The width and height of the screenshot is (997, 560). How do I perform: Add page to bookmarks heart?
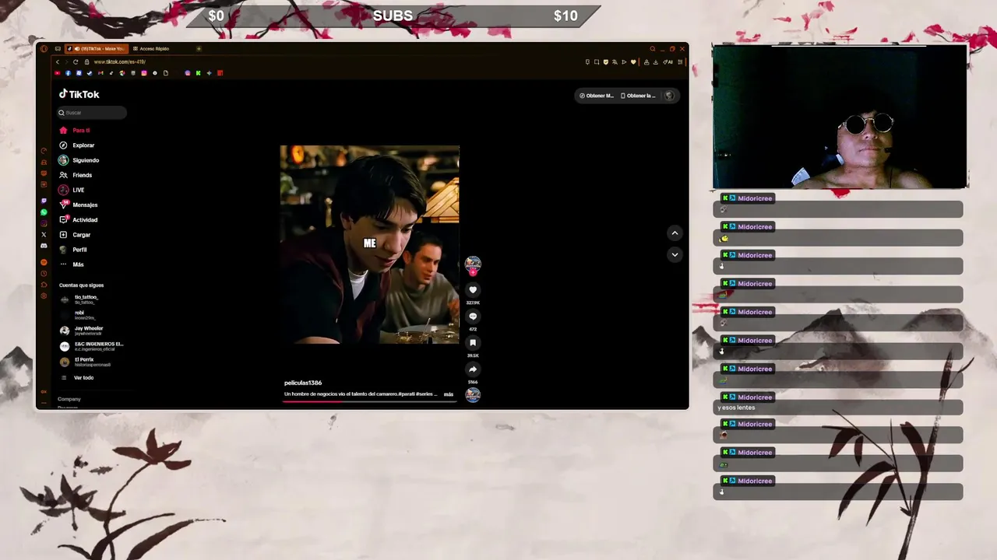(x=633, y=62)
